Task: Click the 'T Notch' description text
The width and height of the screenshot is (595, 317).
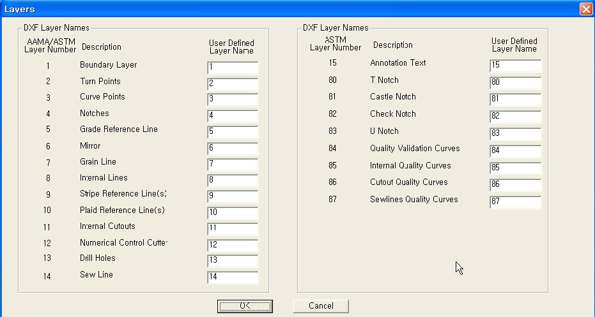Action: click(384, 80)
